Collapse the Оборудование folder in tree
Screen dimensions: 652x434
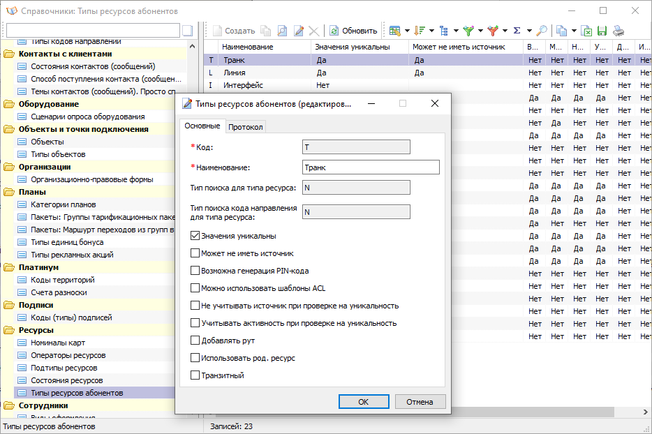coord(9,104)
